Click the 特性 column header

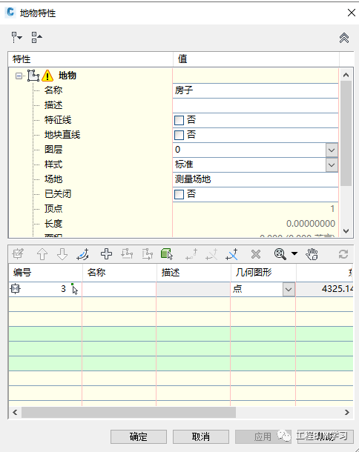(90, 59)
